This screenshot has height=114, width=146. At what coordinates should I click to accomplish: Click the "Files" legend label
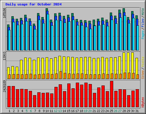(x=143, y=23)
